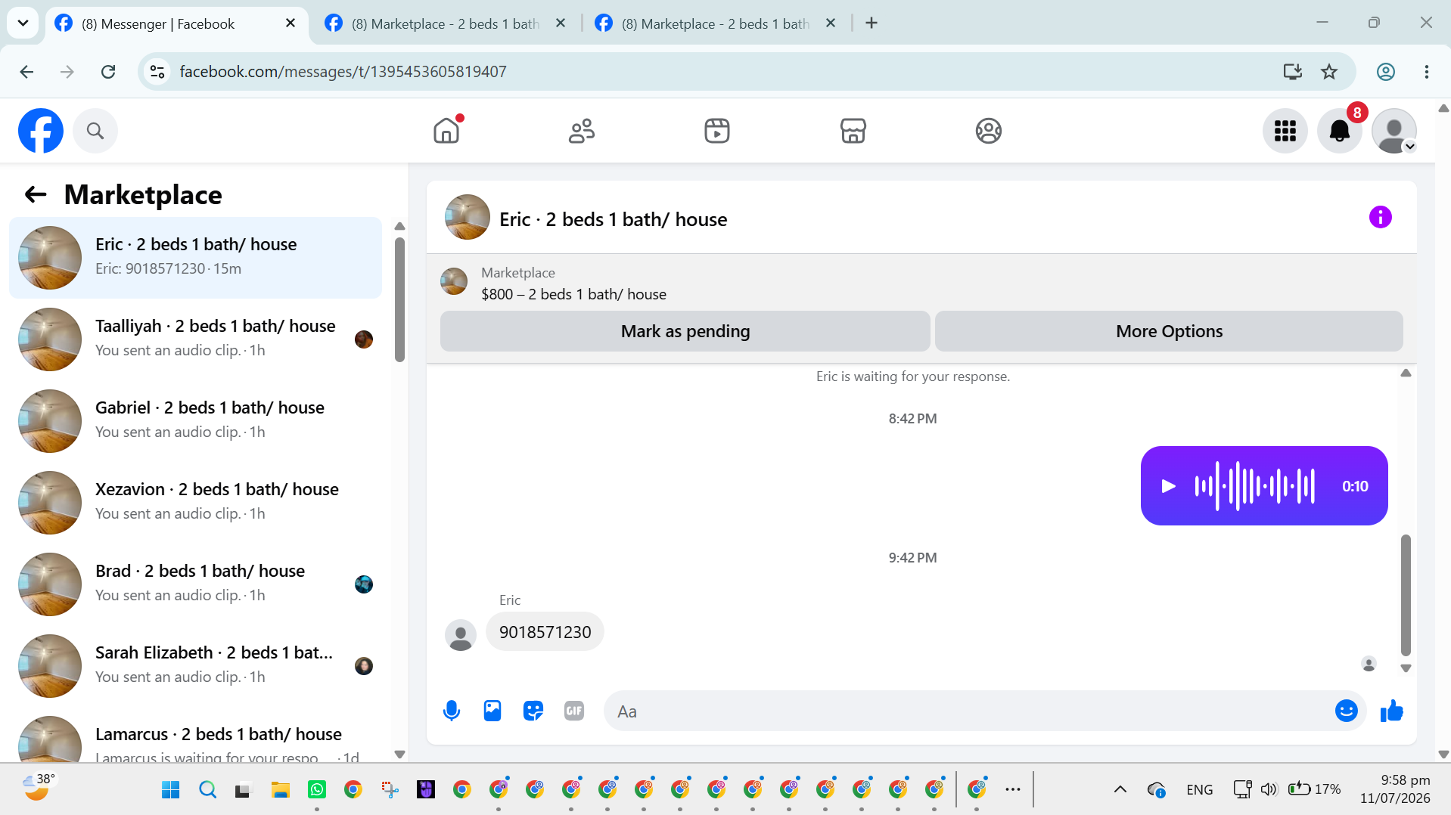Open the Reels video icon

(x=717, y=131)
